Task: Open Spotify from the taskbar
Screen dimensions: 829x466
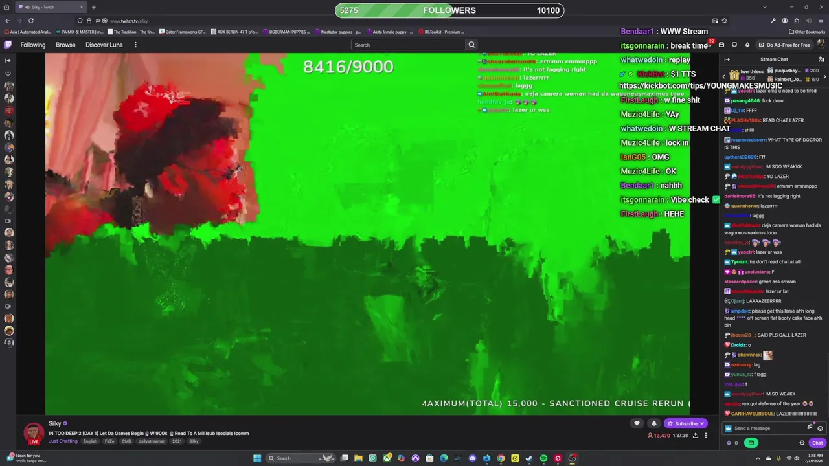Action: (x=543, y=458)
